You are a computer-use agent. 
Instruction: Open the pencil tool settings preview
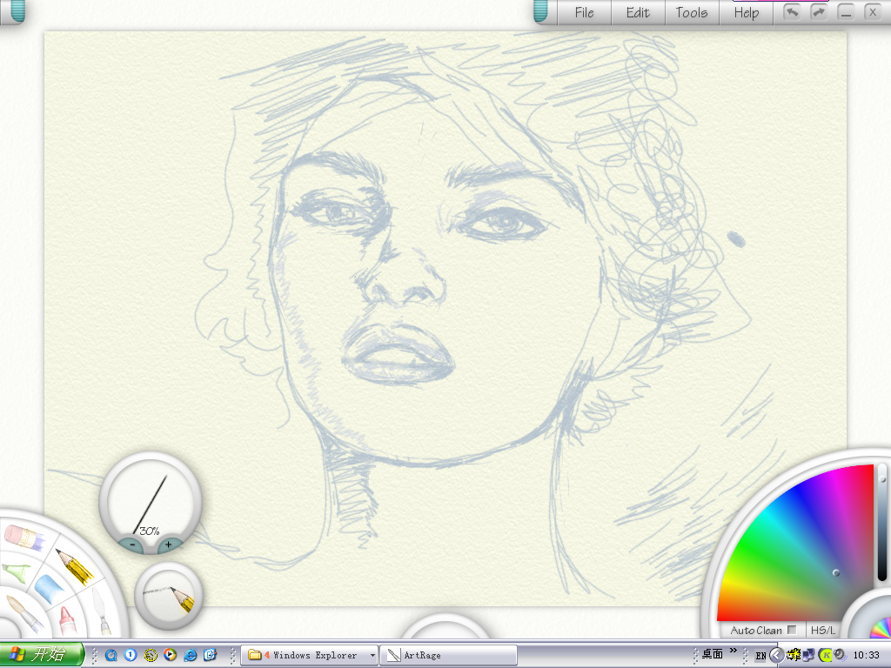pos(169,595)
